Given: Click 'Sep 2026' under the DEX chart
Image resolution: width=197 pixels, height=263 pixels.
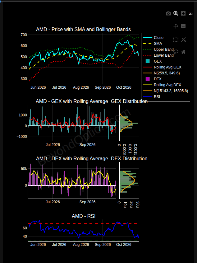Looking at the screenshot, I should click(x=87, y=202).
